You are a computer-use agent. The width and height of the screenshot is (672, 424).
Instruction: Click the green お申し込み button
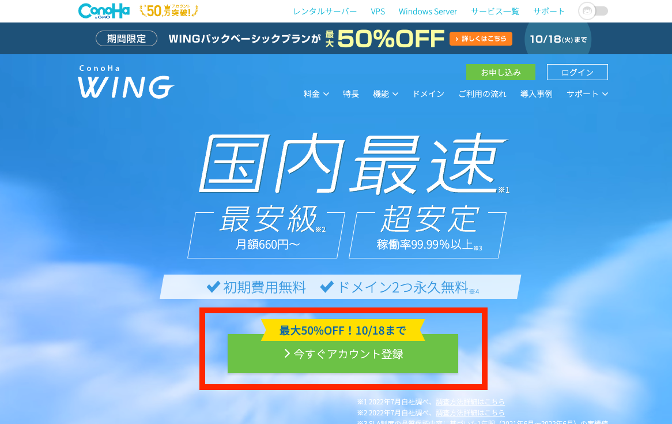tap(501, 72)
